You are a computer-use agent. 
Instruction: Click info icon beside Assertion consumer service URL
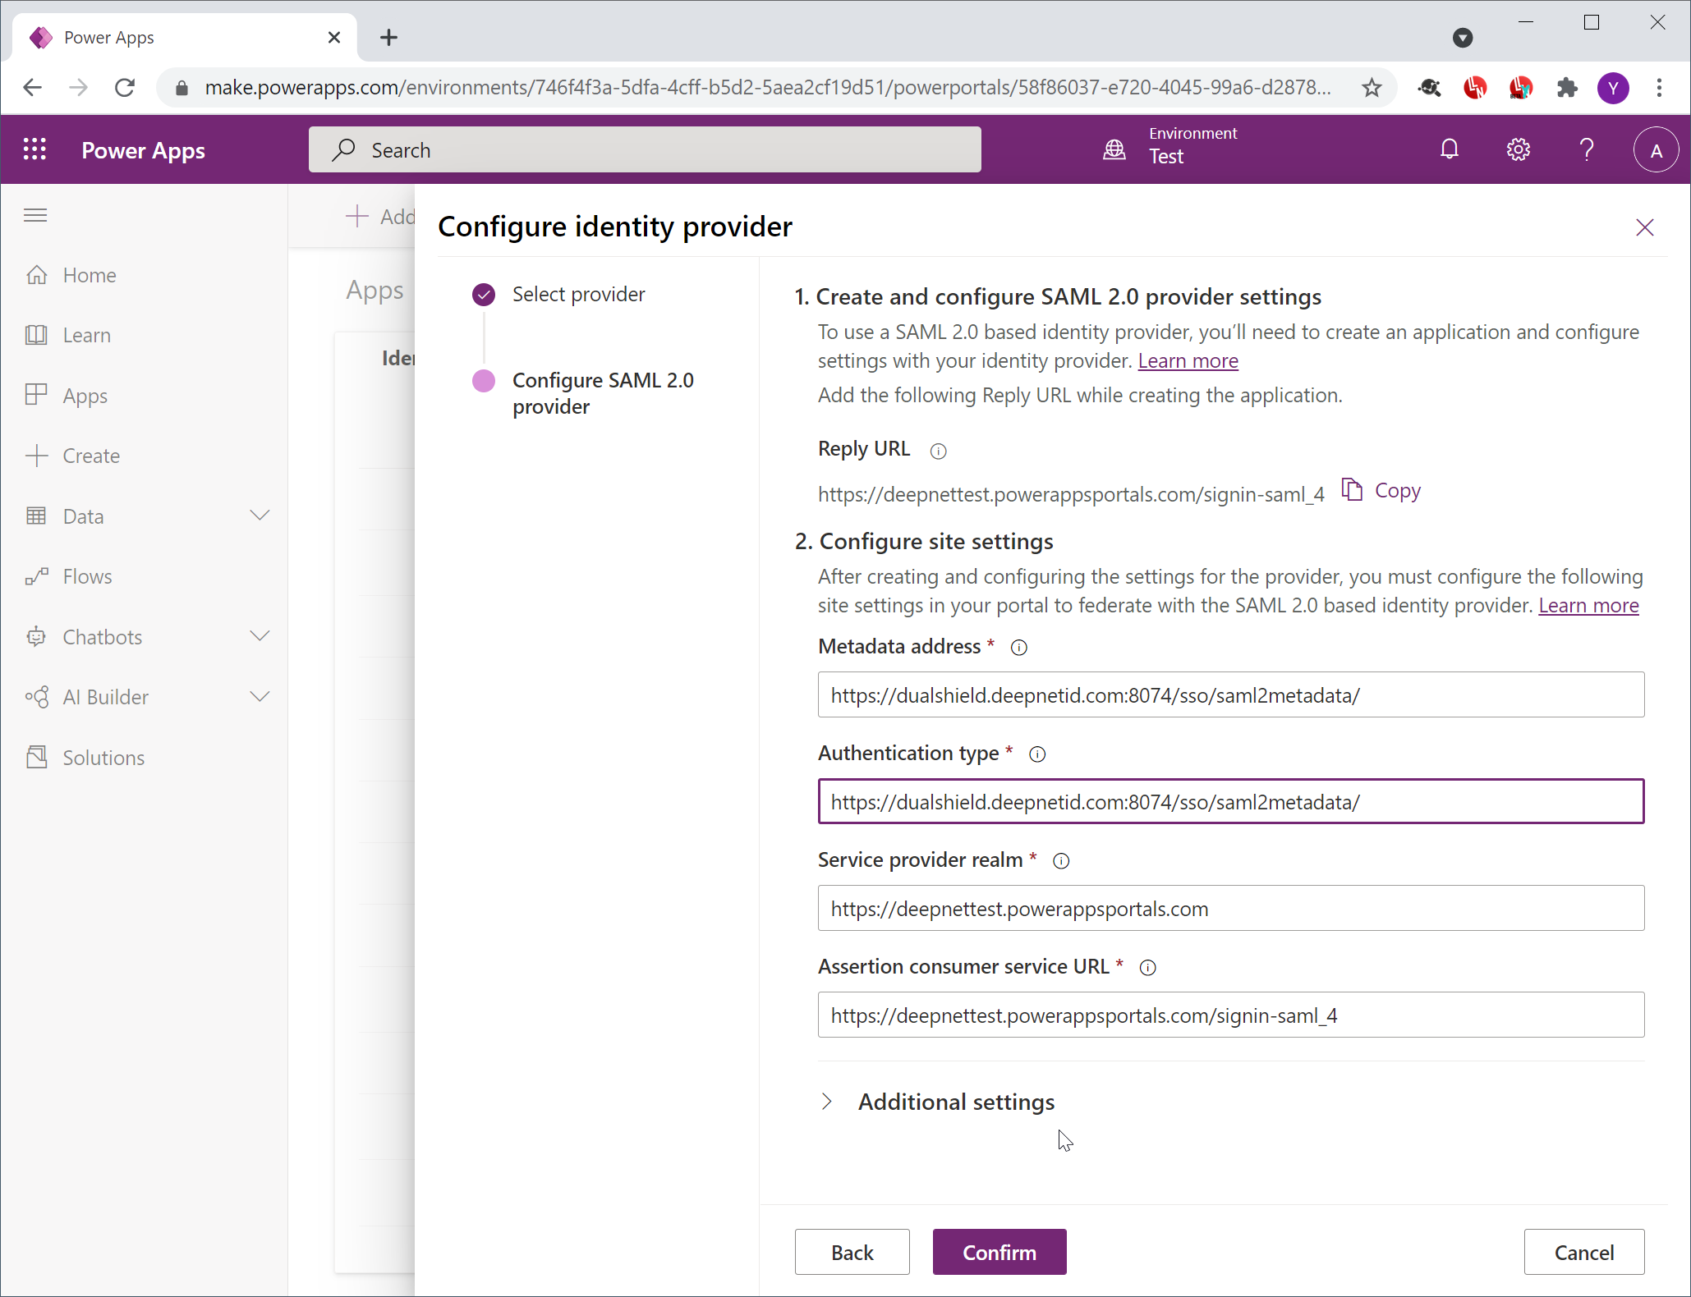click(1148, 968)
